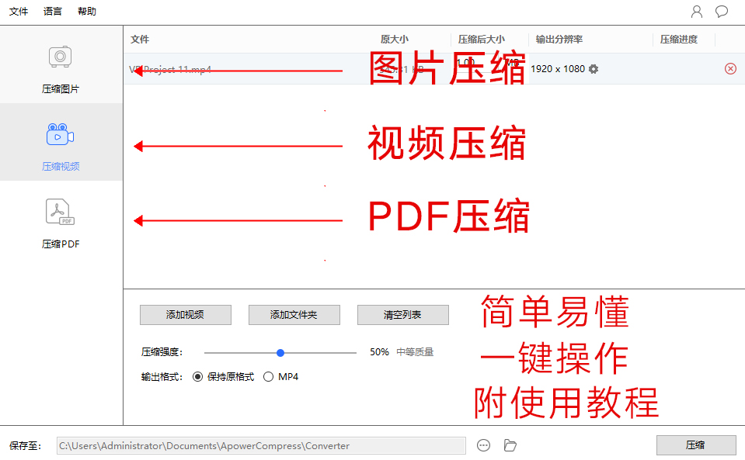Image resolution: width=745 pixels, height=460 pixels.
Task: Click the 压缩强度 slider handle
Action: pos(280,353)
